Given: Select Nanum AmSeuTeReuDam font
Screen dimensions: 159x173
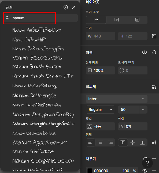Looking at the screenshot, I should click(x=37, y=30).
